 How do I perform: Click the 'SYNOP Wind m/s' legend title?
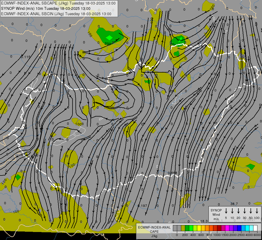pyautogui.click(x=216, y=214)
